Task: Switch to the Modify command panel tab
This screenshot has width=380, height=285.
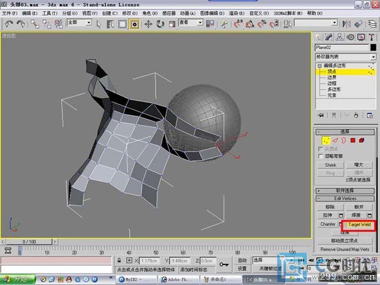Action: click(329, 37)
